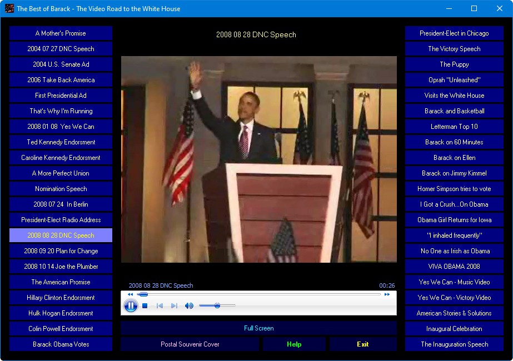Select I Got a Crush...On Obama
Screen dimensions: 513x361
(x=454, y=204)
